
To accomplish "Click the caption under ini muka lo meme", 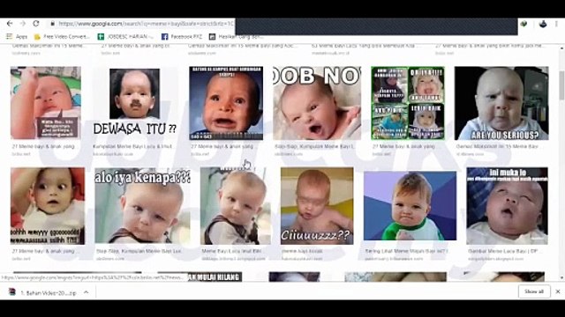I will point(503,251).
